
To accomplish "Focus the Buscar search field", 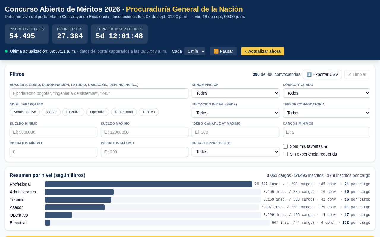I will (x=99, y=93).
